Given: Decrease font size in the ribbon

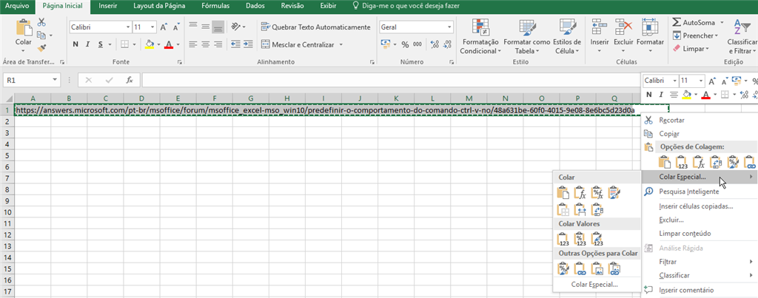Looking at the screenshot, I should (176, 27).
